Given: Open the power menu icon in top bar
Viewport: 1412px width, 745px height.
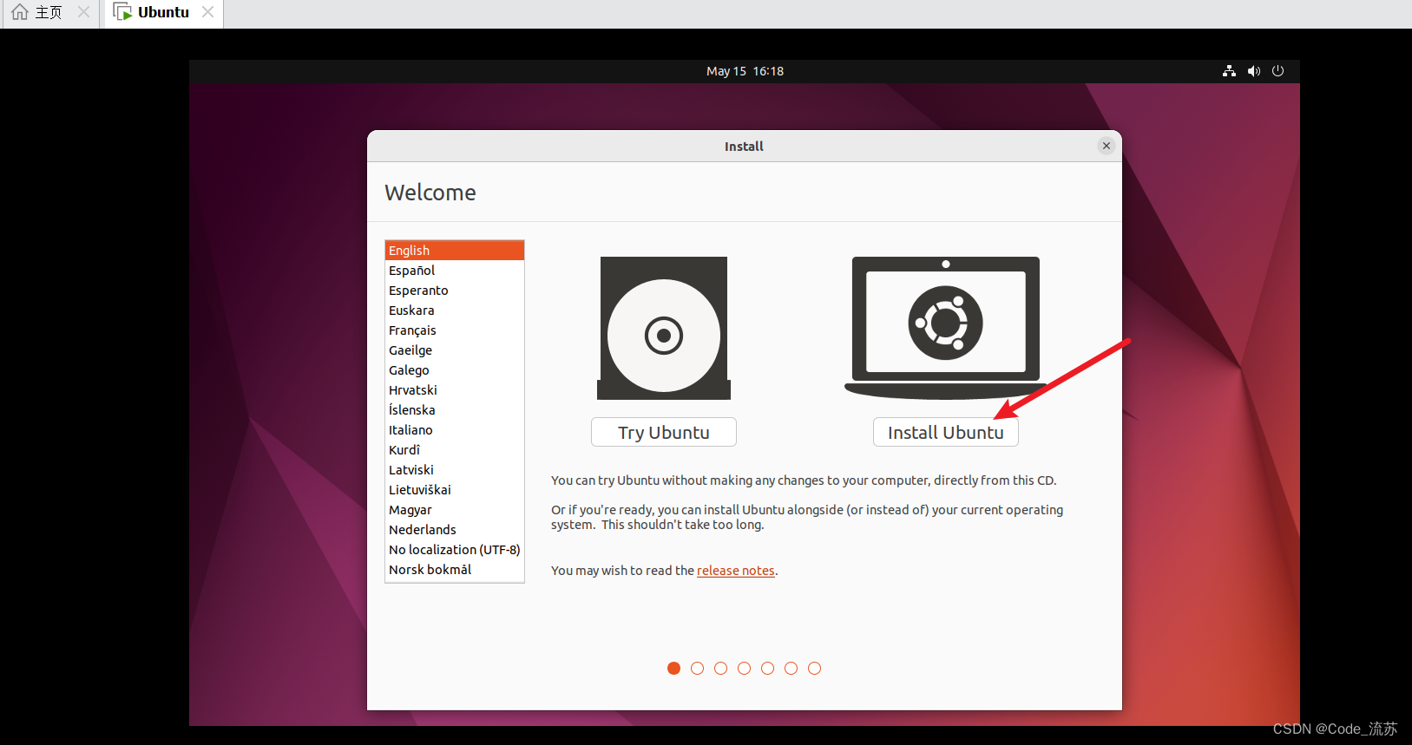Looking at the screenshot, I should 1278,71.
